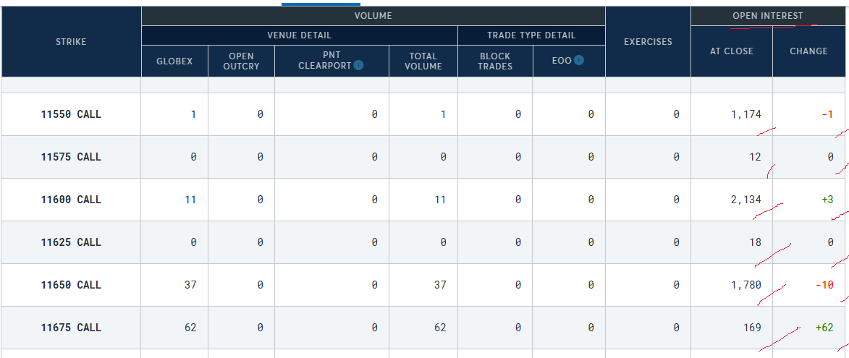Screen dimensions: 849x358
Task: Click the EXERCISES column header
Action: (648, 42)
